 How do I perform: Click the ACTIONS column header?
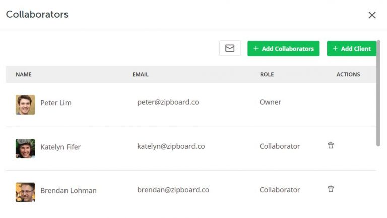(348, 75)
